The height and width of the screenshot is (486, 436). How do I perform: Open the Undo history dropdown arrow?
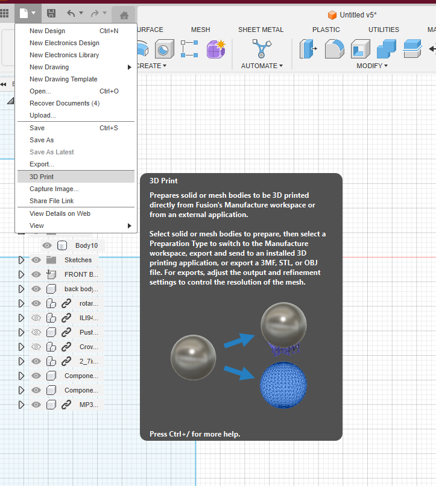coord(81,13)
